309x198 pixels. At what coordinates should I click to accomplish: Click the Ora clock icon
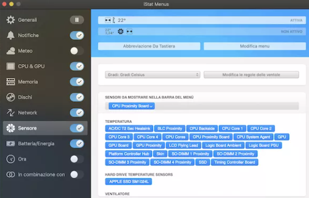click(x=10, y=159)
